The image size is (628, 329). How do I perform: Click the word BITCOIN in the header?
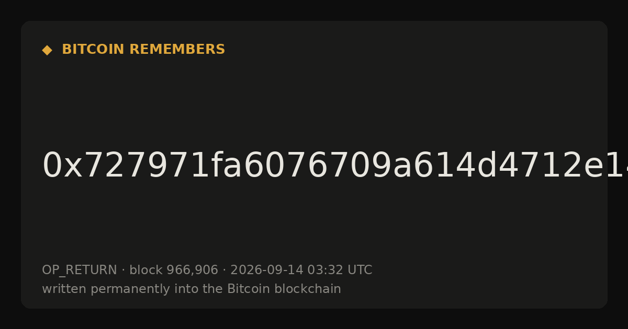pyautogui.click(x=94, y=50)
